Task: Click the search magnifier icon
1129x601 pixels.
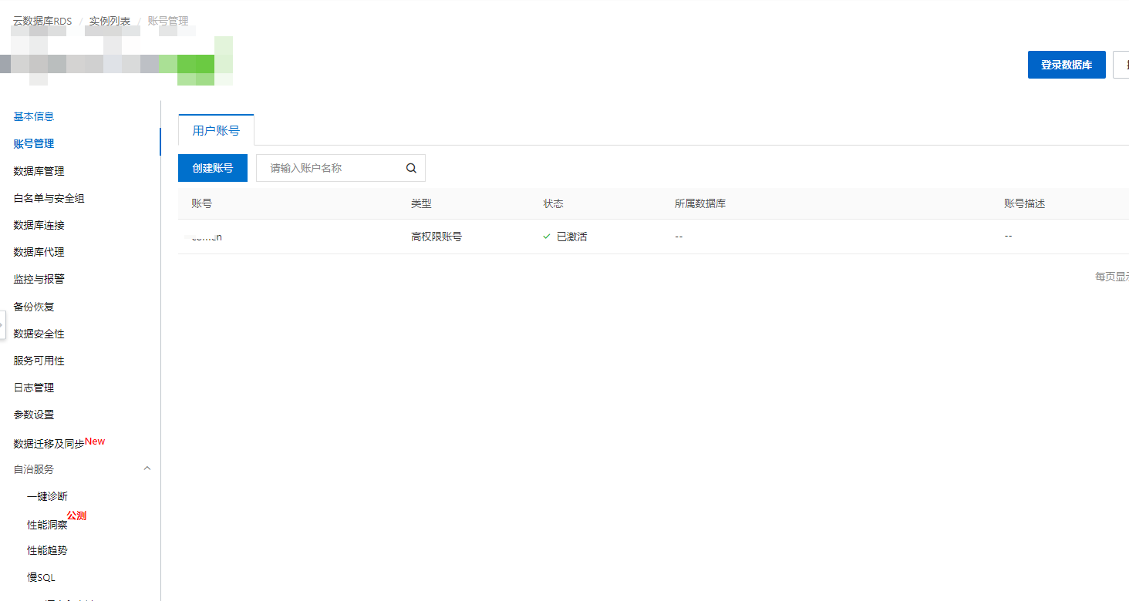Action: tap(411, 168)
